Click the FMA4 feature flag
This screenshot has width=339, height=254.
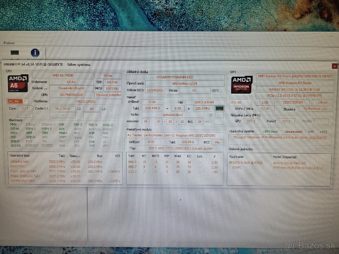click(x=63, y=133)
